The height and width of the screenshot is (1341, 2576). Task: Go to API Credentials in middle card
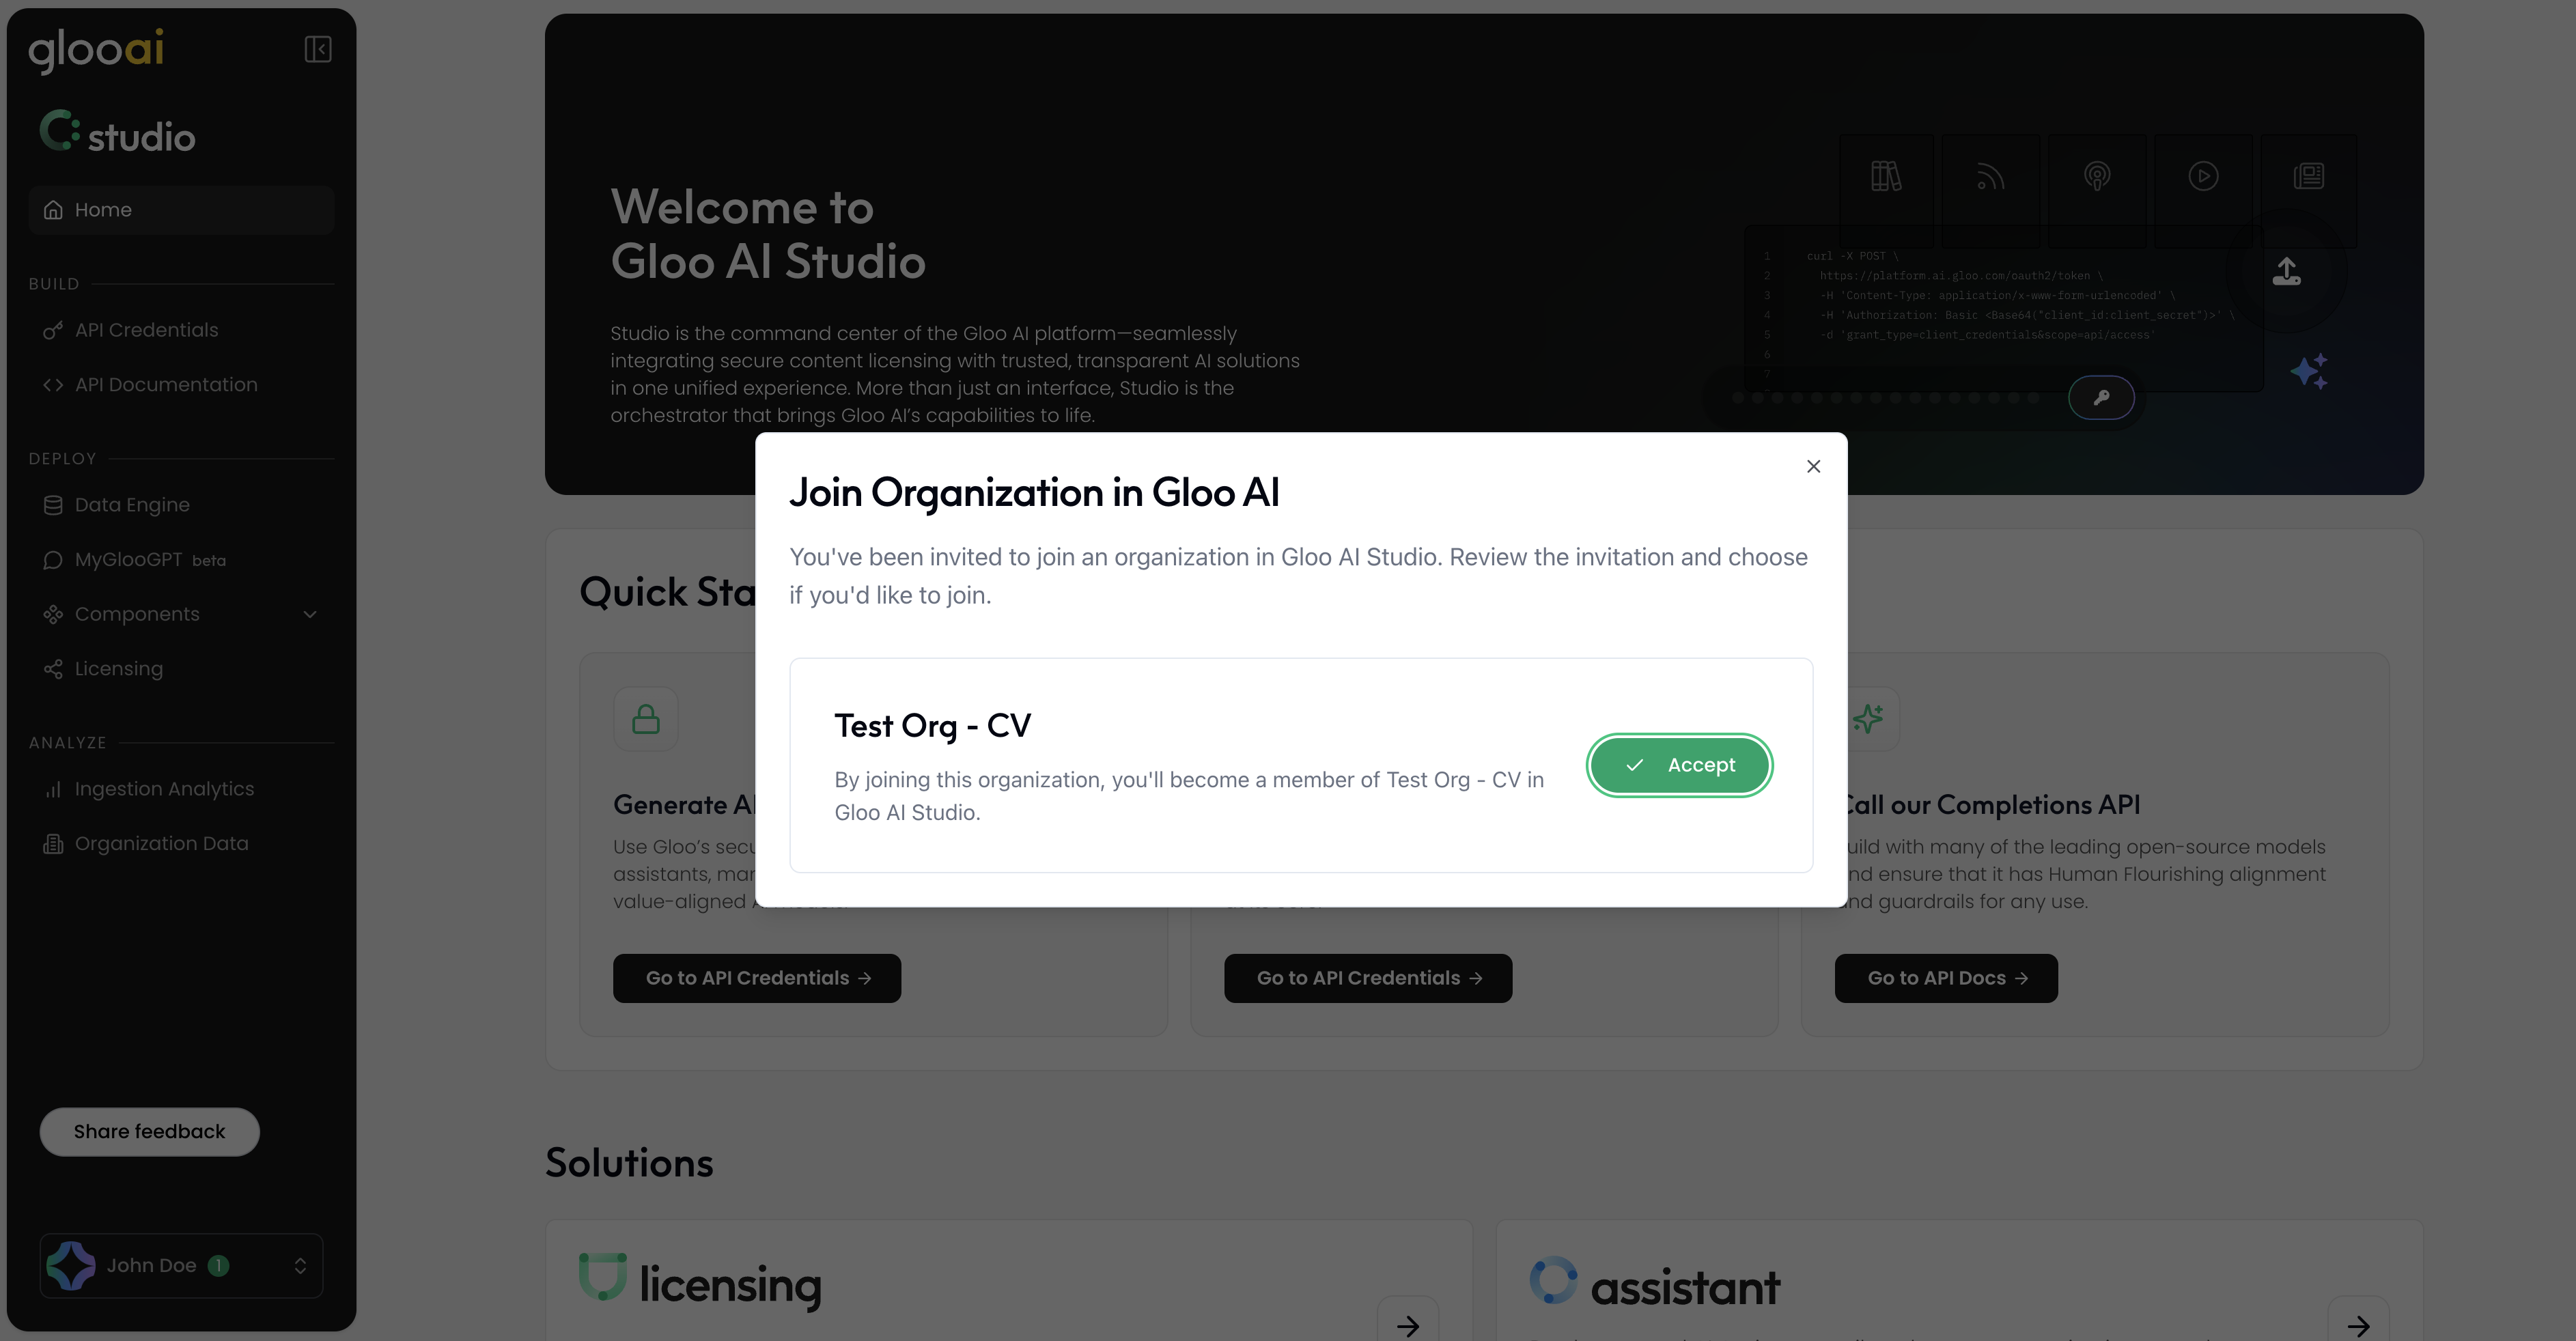[x=1368, y=978]
